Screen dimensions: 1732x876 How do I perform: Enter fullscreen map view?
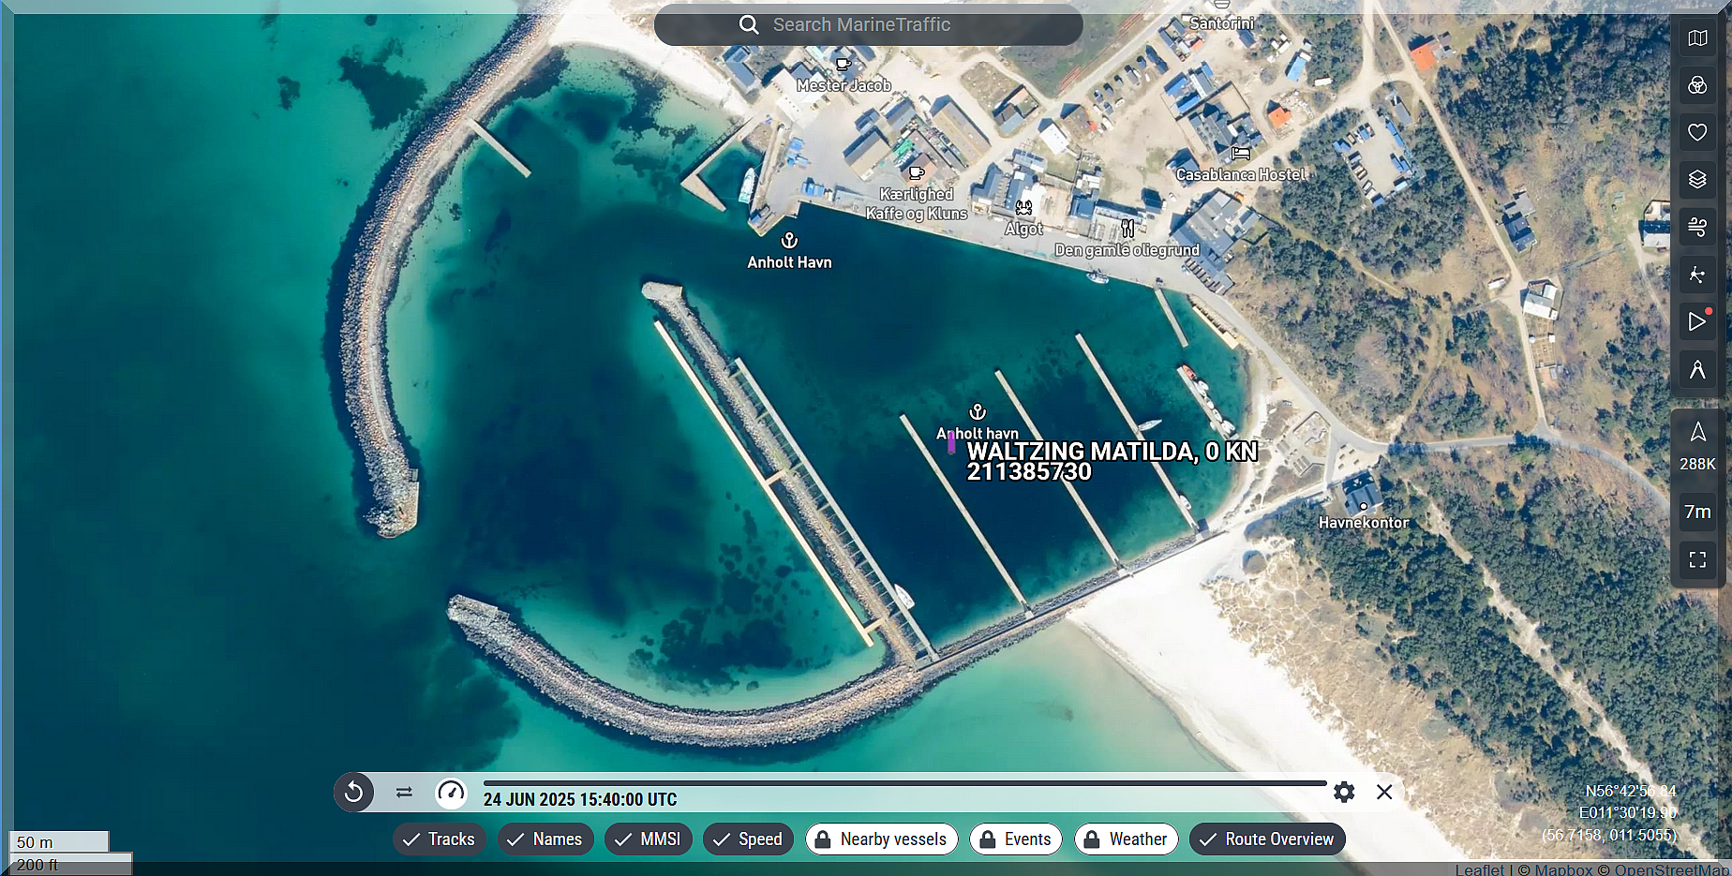[1697, 559]
